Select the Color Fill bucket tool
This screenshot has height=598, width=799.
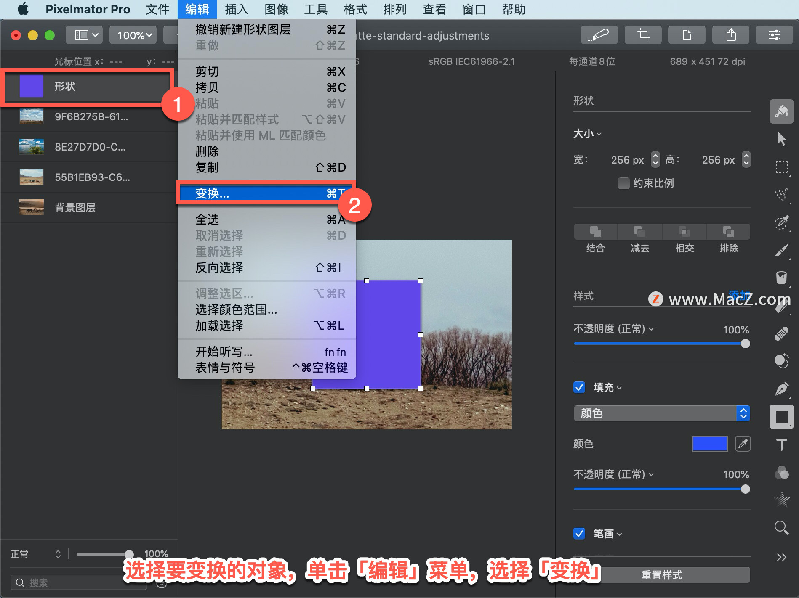[781, 278]
